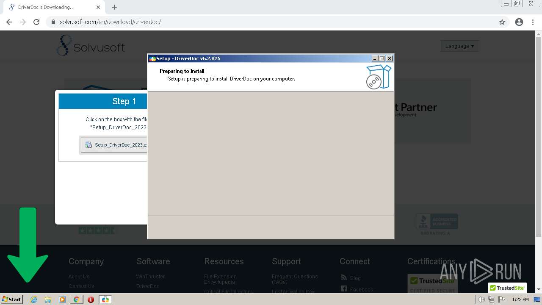Close the DriverDoc is Downloading tab
Image resolution: width=542 pixels, height=305 pixels.
click(98, 7)
